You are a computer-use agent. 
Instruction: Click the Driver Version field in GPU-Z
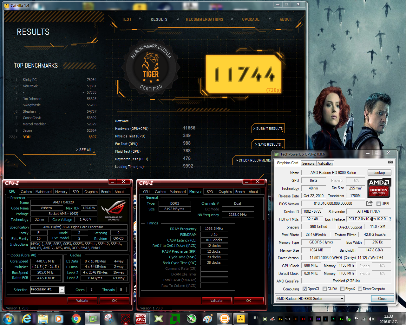click(346, 258)
